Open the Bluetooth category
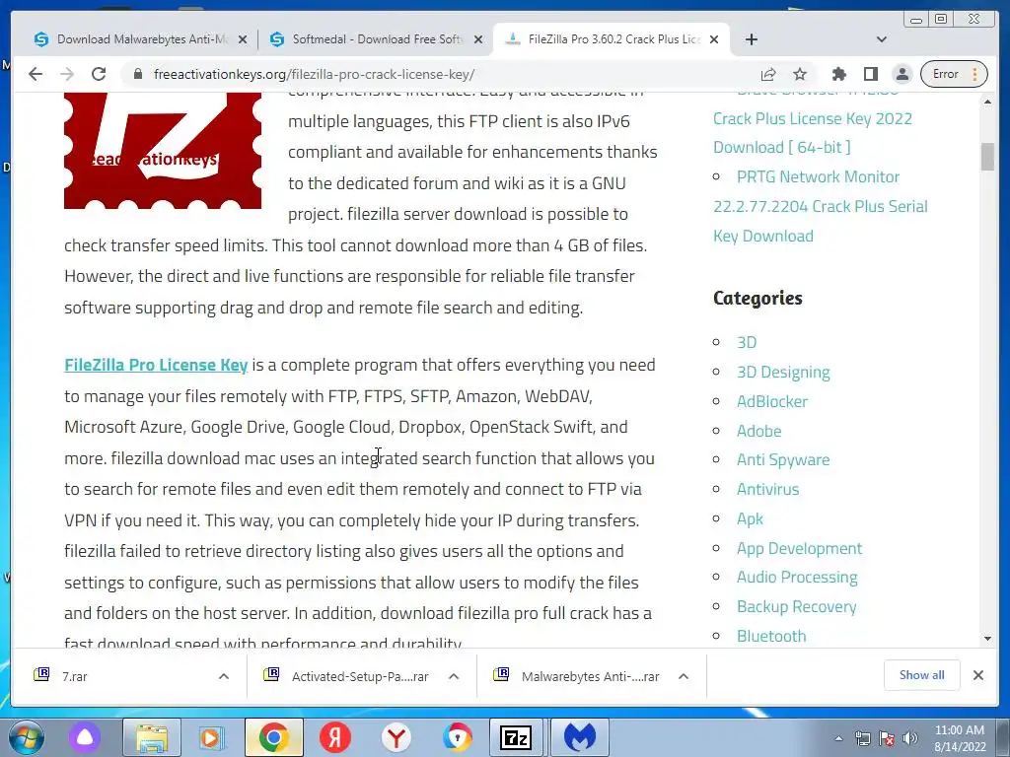This screenshot has height=757, width=1010. [x=771, y=636]
